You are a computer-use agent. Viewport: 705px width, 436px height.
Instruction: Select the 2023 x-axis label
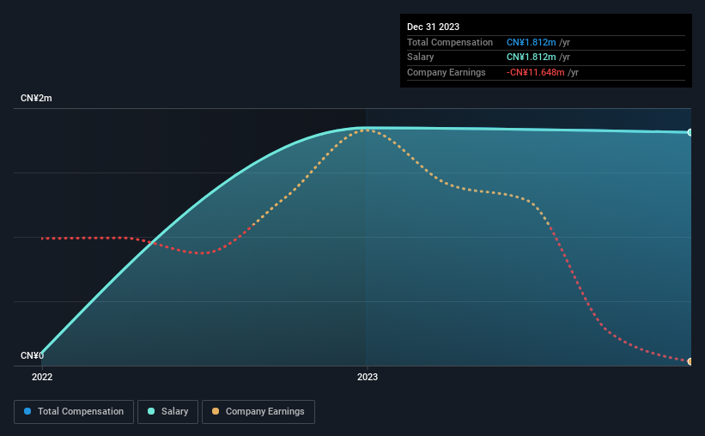[368, 377]
